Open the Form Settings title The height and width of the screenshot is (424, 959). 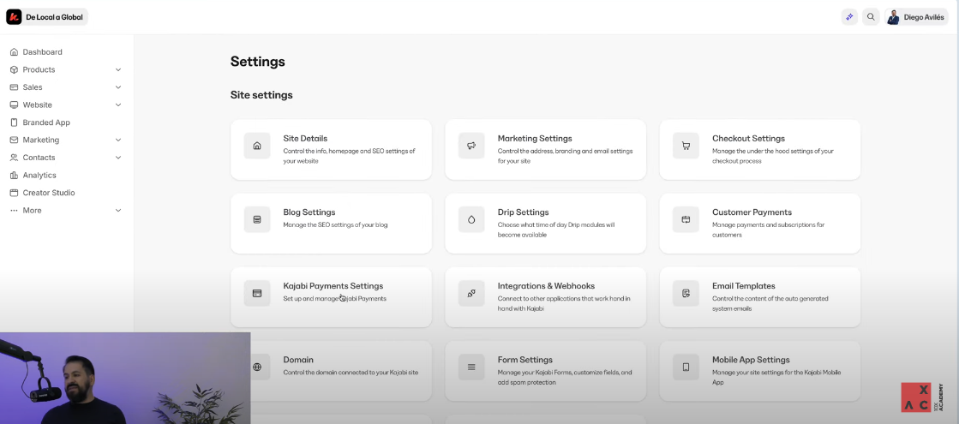point(524,360)
